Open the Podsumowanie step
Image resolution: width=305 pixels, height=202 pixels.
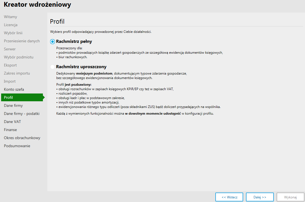point(17,146)
